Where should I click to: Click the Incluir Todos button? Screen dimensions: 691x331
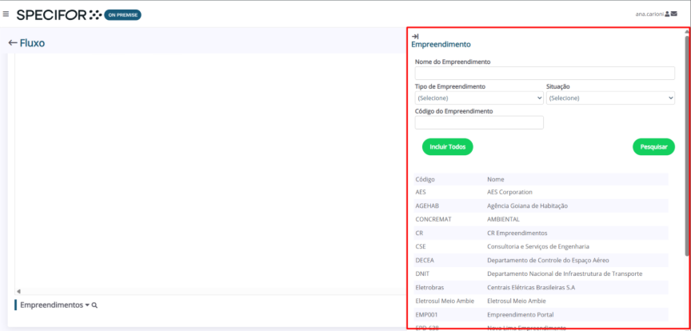(447, 147)
